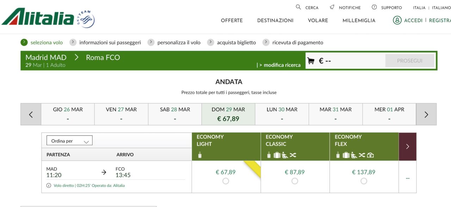Click the Alitalia SkyTeam logo

(x=48, y=18)
